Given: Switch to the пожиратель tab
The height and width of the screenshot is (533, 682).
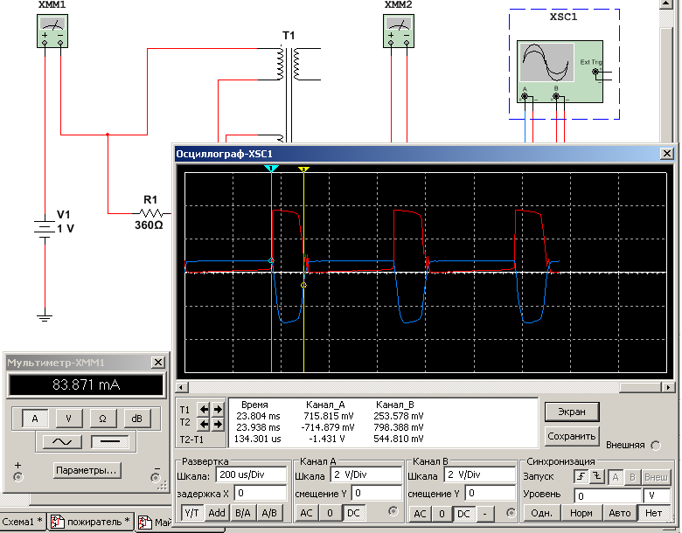Looking at the screenshot, I should click(x=90, y=523).
